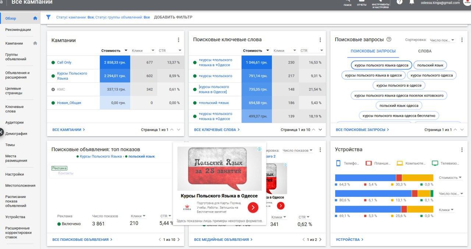471x249 pixels.
Task: Open Расписание показа объявлений in sidebar
Action: point(16,201)
